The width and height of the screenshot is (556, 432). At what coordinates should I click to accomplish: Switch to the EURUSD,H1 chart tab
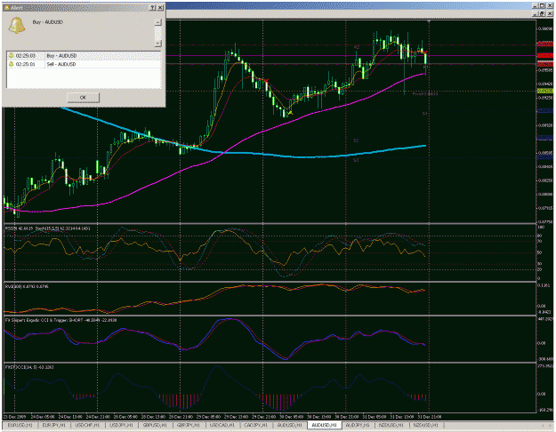20,425
